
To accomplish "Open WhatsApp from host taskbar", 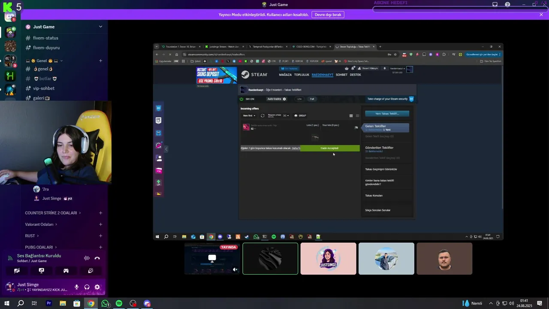I will [x=105, y=303].
